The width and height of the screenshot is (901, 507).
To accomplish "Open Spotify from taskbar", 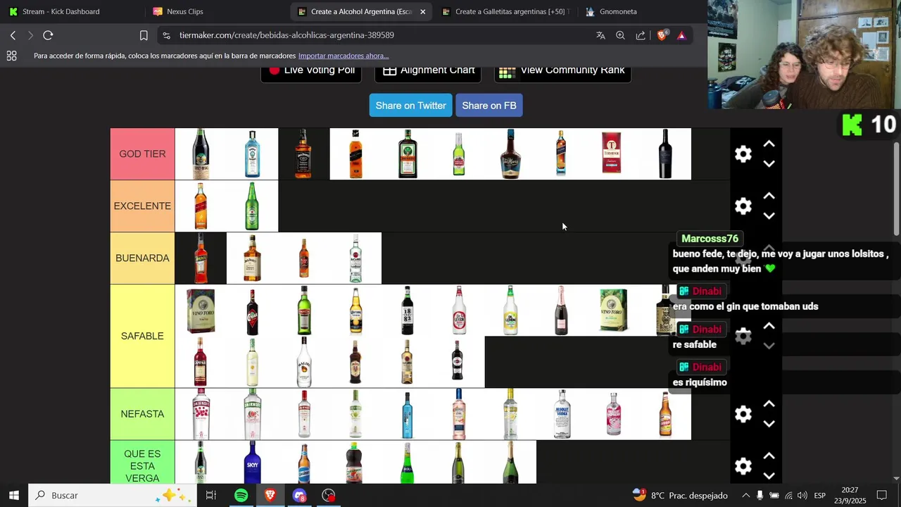I will click(x=241, y=495).
